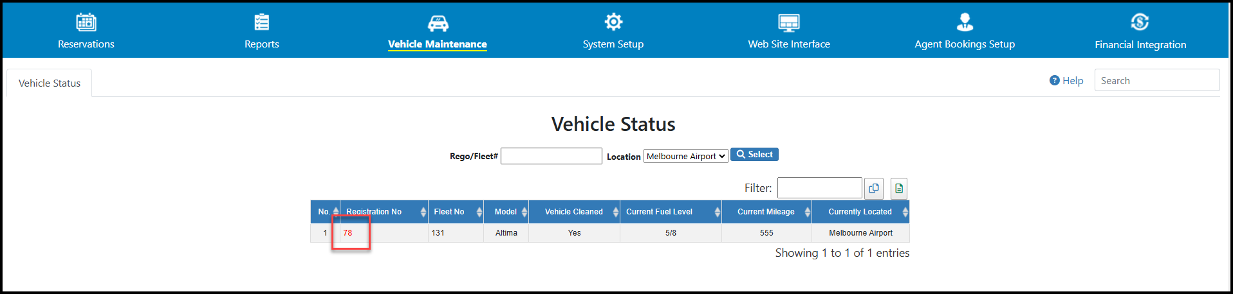Sort by the Vehicle Cleaned column header

tap(574, 212)
